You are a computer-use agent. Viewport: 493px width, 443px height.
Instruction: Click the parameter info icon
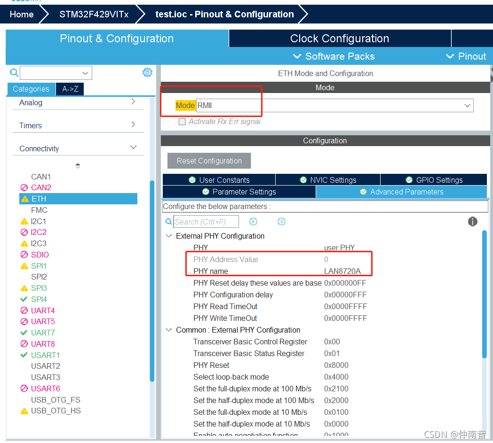click(x=472, y=221)
